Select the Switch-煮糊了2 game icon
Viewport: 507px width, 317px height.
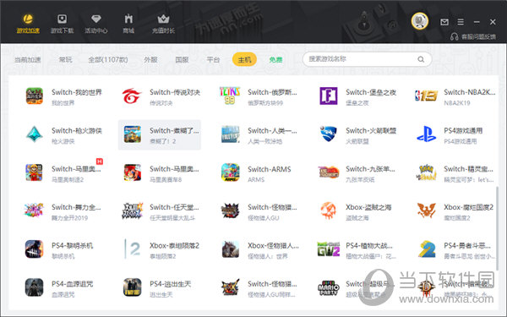[133, 134]
